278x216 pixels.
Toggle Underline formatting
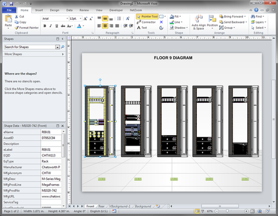57,26
